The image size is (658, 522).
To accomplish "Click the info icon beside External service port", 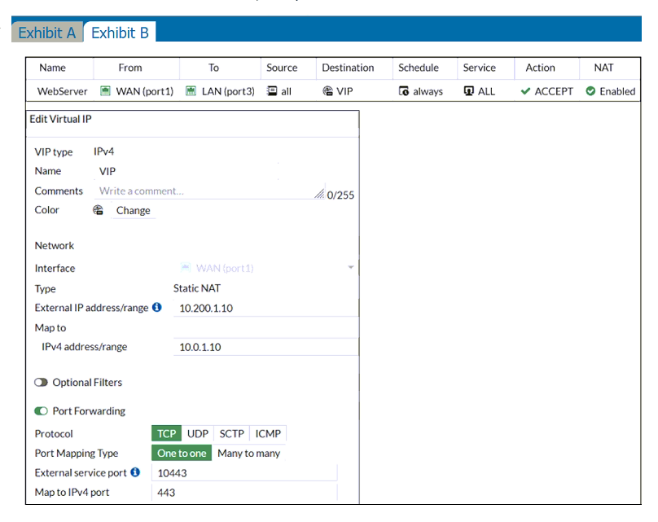I will tap(135, 472).
